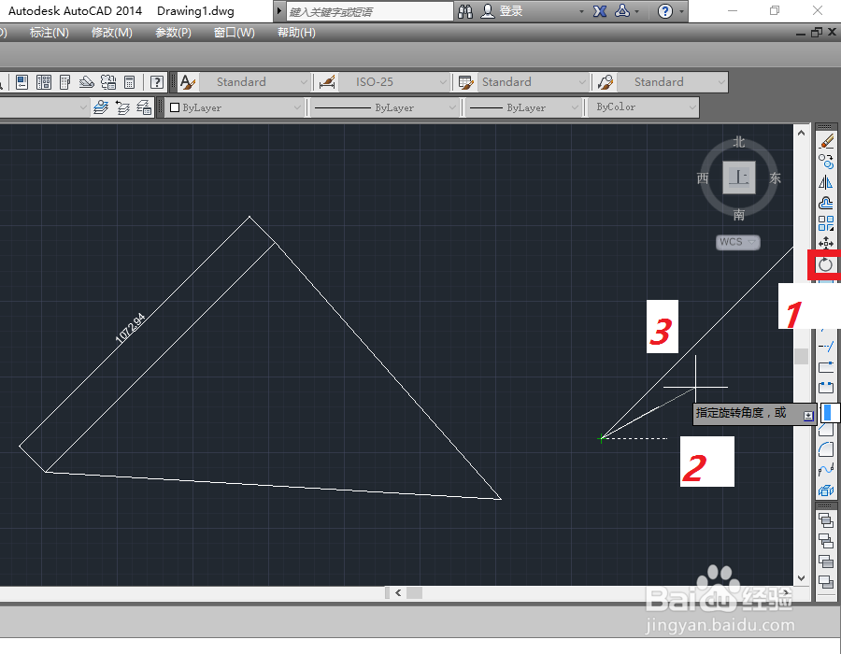Image resolution: width=841 pixels, height=654 pixels.
Task: Select the Rotate tool
Action: [825, 264]
